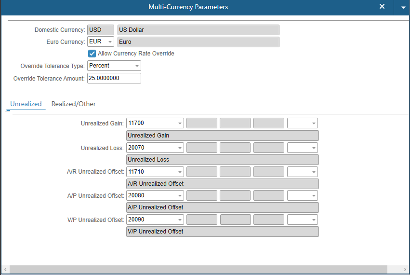This screenshot has width=410, height=275.
Task: Expand the Euro Currency dropdown
Action: point(110,42)
